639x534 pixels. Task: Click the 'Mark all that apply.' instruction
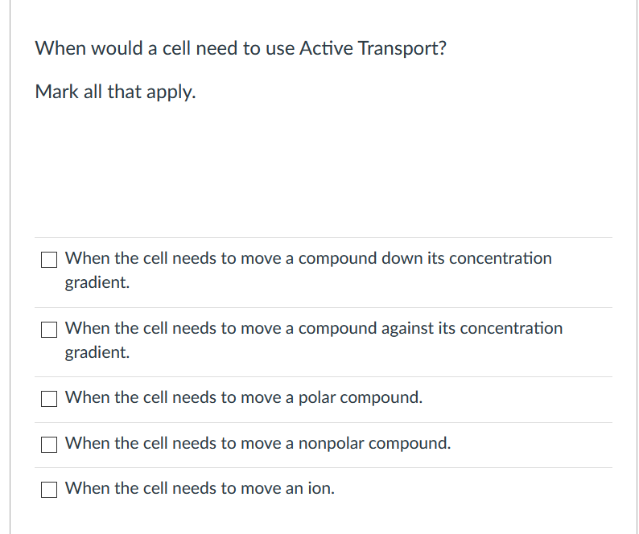115,92
